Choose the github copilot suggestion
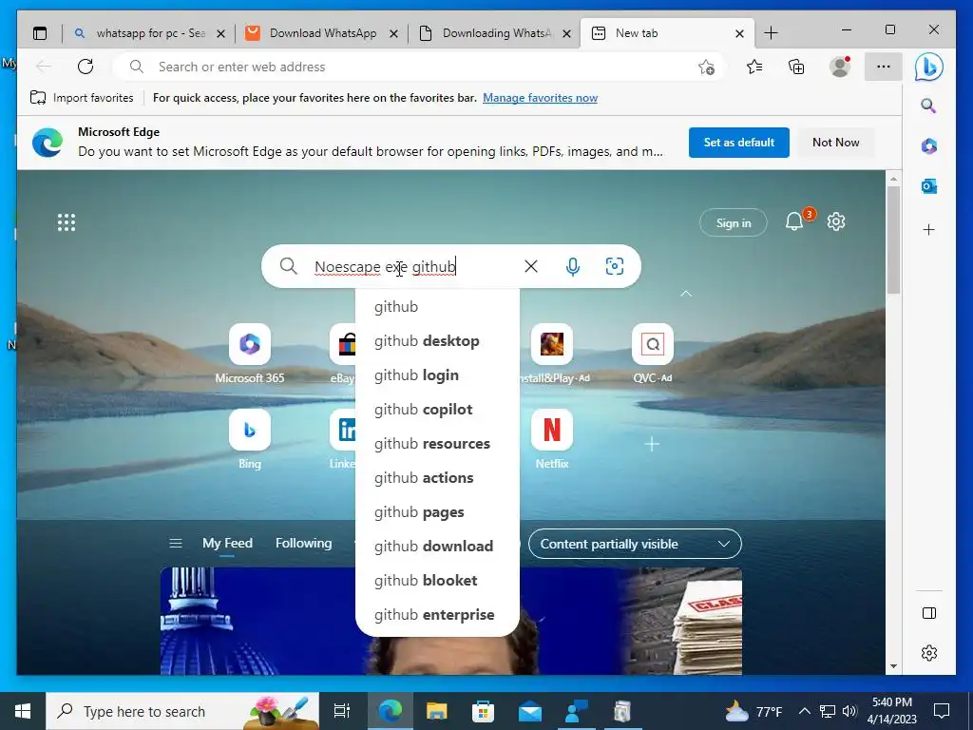The image size is (973, 730). 437,409
